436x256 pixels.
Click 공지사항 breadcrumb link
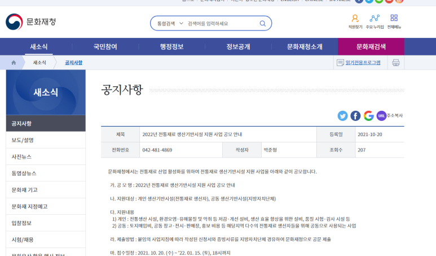pyautogui.click(x=74, y=62)
